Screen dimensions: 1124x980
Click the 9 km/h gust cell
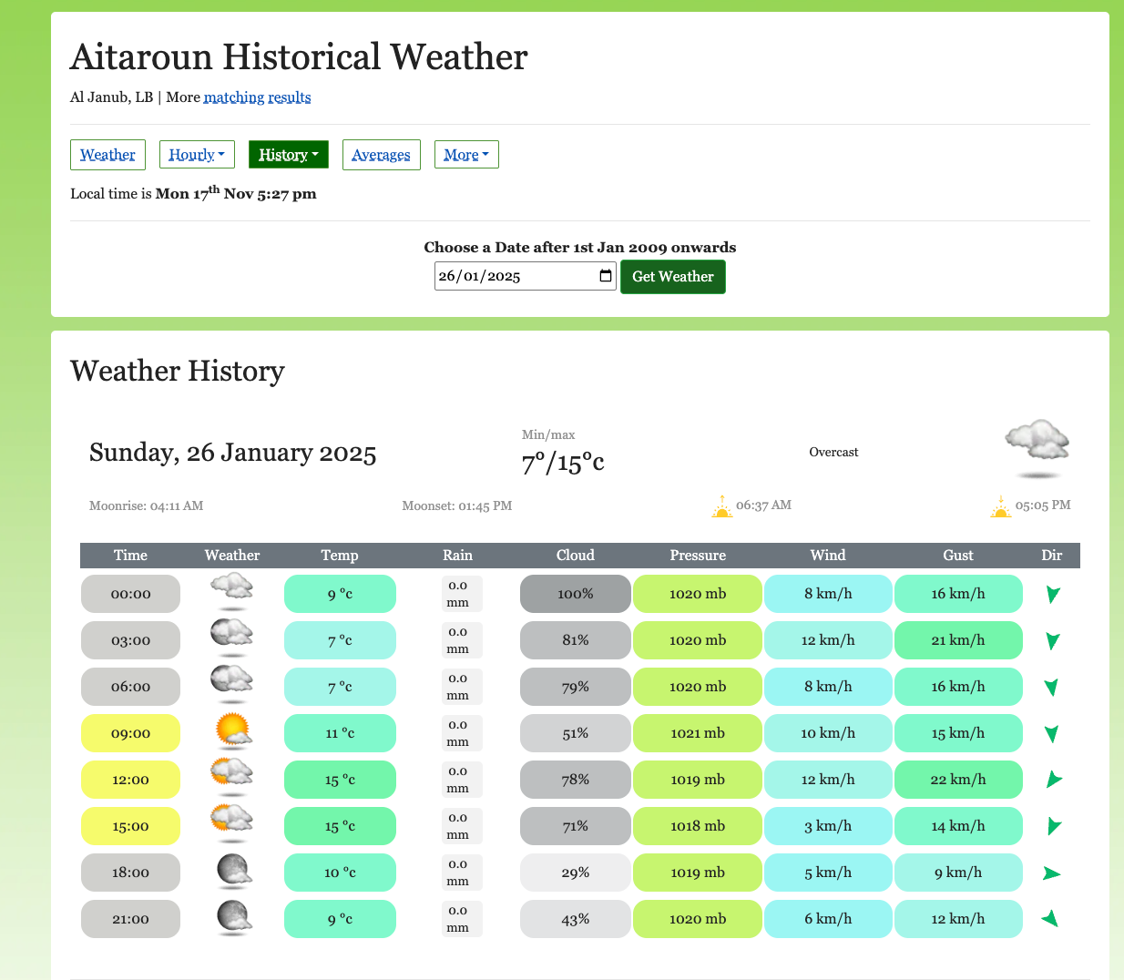958,873
